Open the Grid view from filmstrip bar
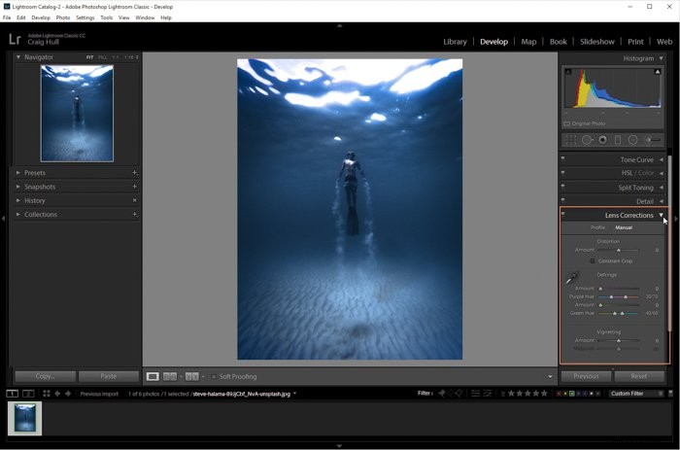This screenshot has width=680, height=450. 46,394
